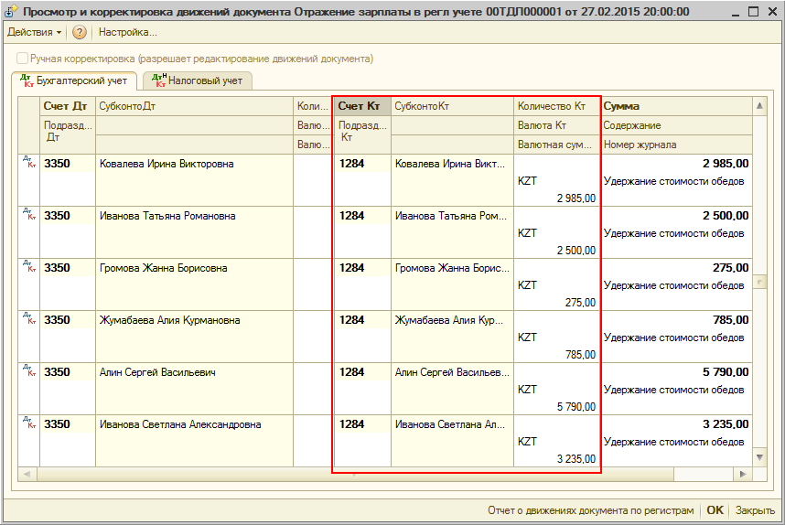Click the Дт/Кт icon for Ковалева Ирина Викторовна
This screenshot has width=785, height=525.
pyautogui.click(x=28, y=163)
